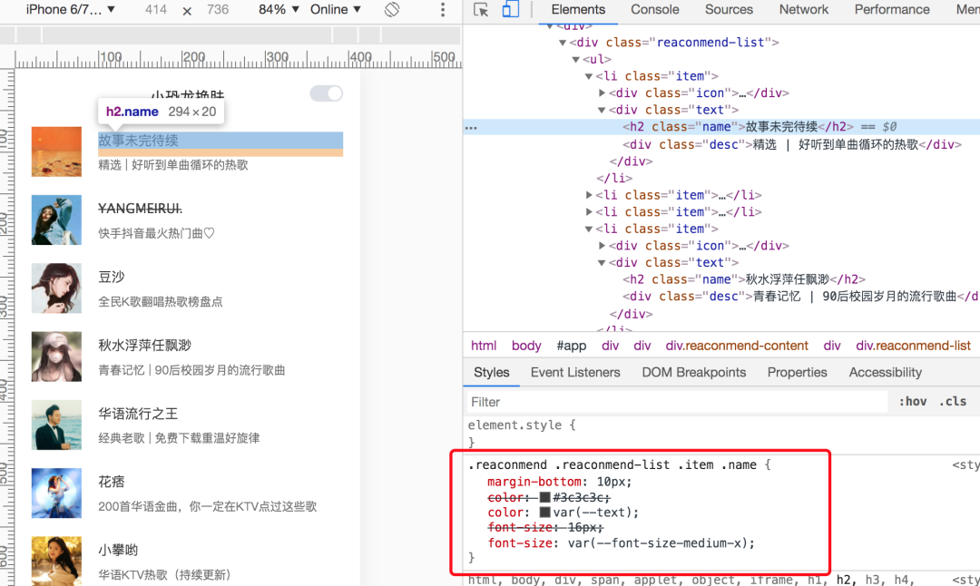Open the Online throttling dropdown

click(336, 9)
